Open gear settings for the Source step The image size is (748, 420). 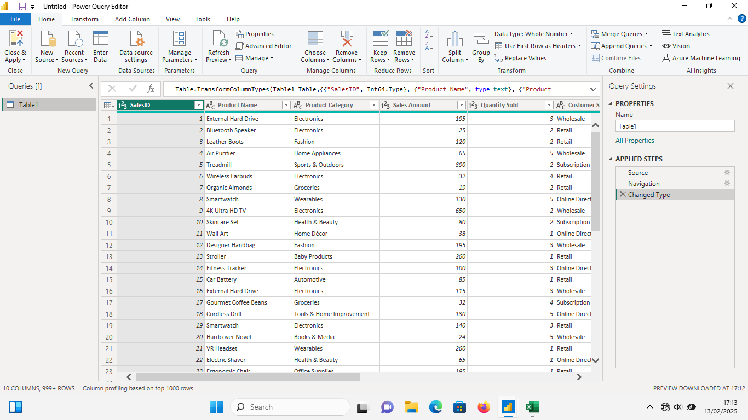tap(727, 172)
